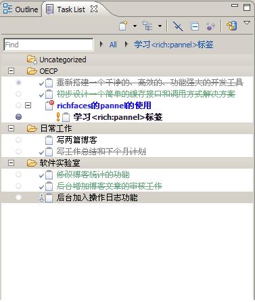The image size is (255, 302).
Task: Click the task icon of 后台增加博客文章的审核工作
Action: tap(49, 186)
